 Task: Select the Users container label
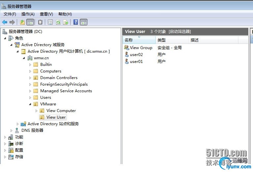[x=46, y=97]
